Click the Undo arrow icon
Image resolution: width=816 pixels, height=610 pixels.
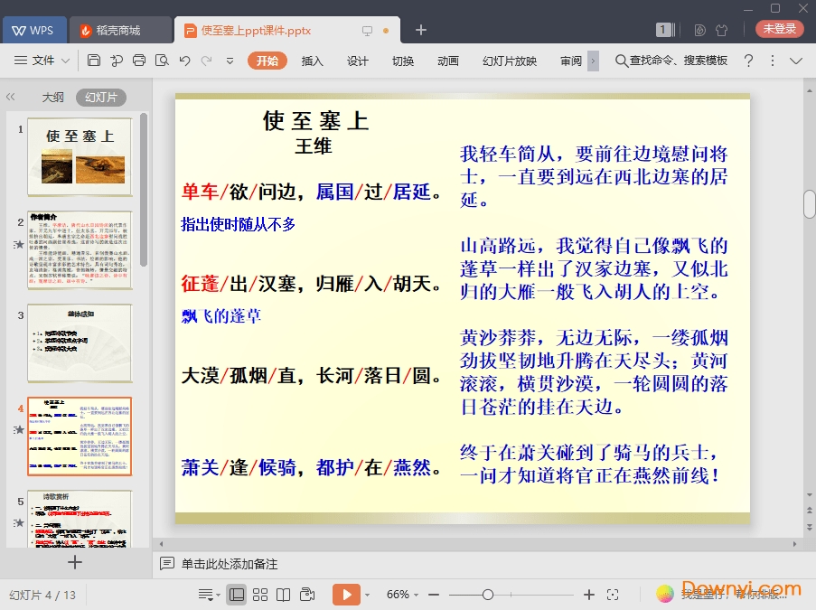point(184,61)
